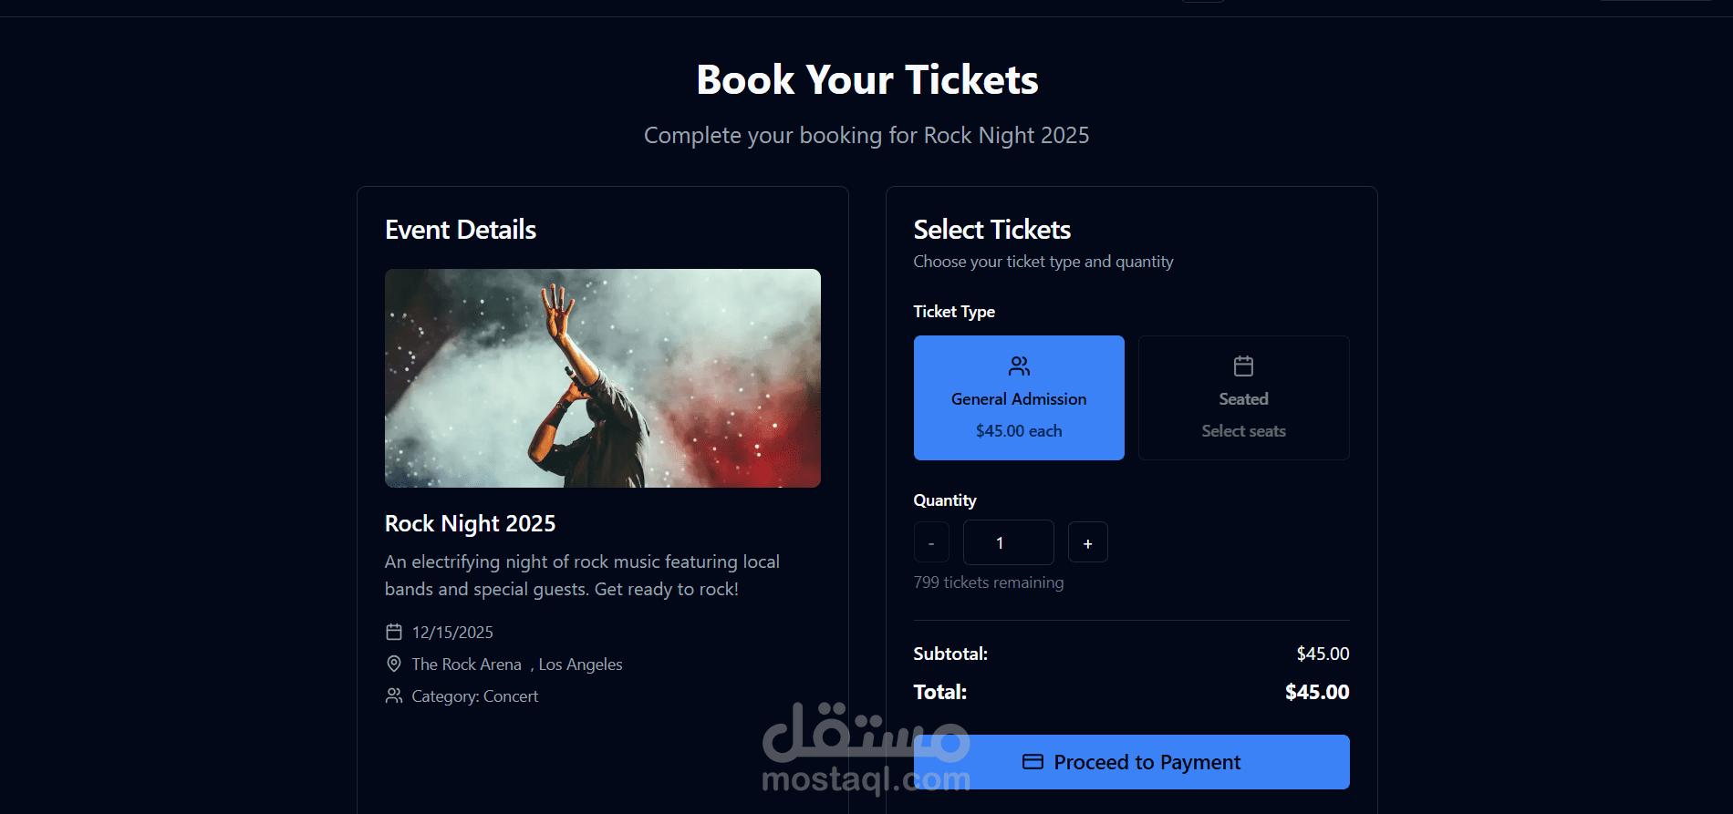The width and height of the screenshot is (1733, 814).
Task: Click the Event Details heading
Action: (x=460, y=230)
